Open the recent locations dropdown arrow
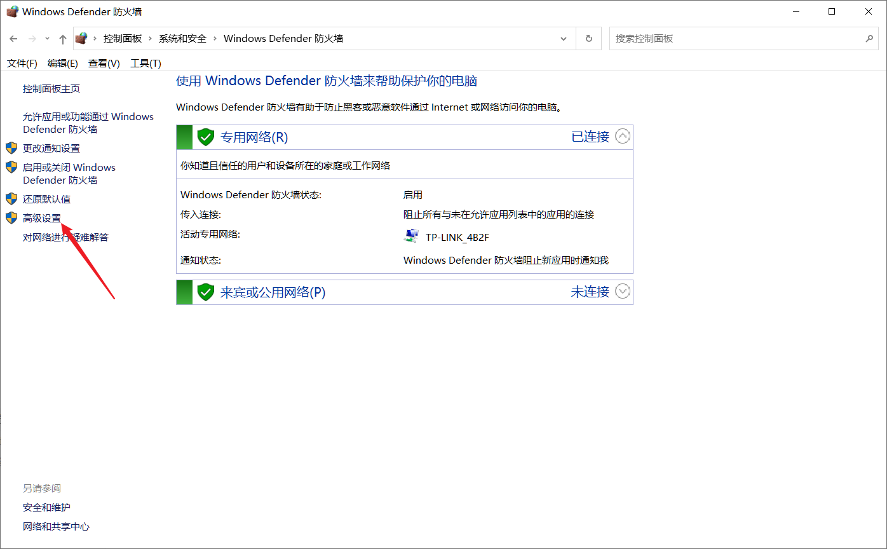Image resolution: width=887 pixels, height=549 pixels. [x=47, y=39]
